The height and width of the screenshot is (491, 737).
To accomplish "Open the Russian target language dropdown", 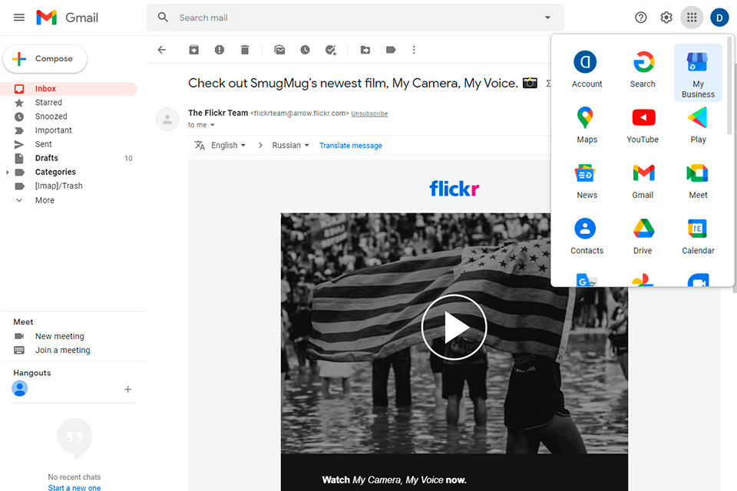I will tap(290, 146).
